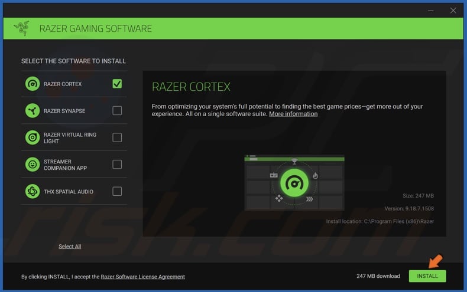467x292 pixels.
Task: Click the Select All link
Action: click(x=70, y=247)
